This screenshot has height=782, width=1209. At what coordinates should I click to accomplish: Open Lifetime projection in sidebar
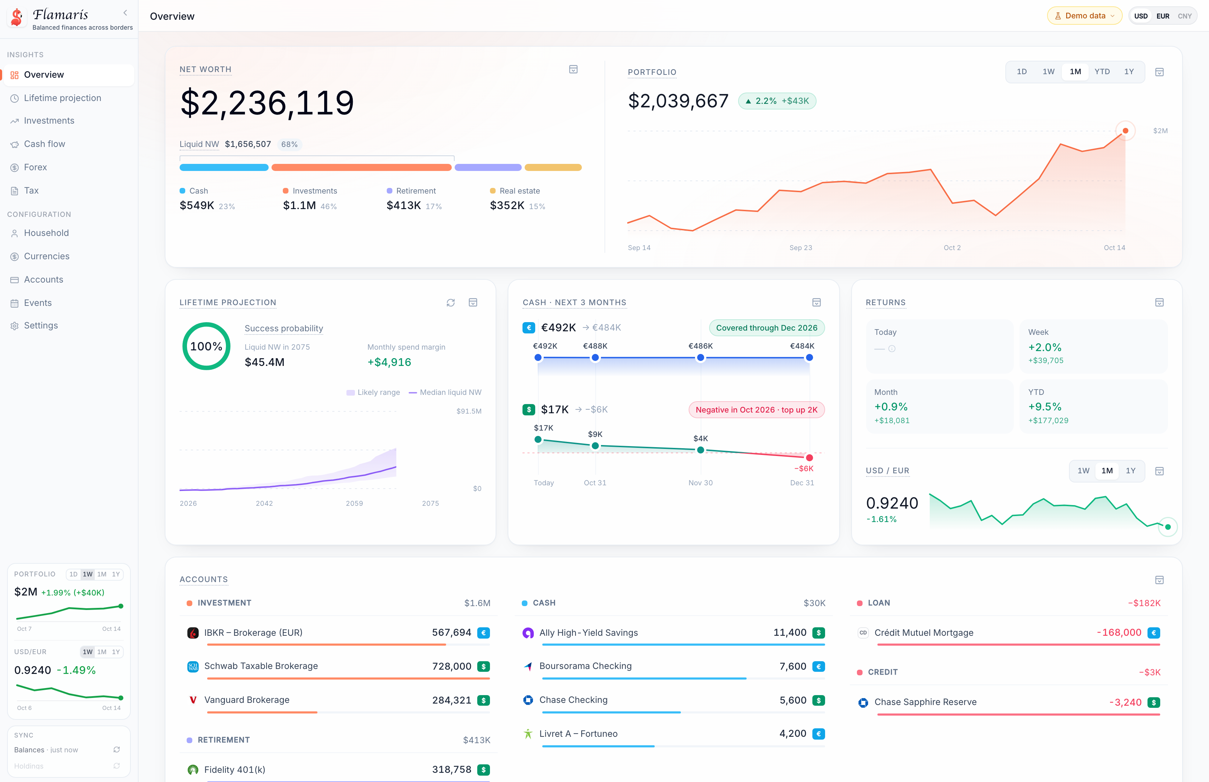[x=69, y=98]
